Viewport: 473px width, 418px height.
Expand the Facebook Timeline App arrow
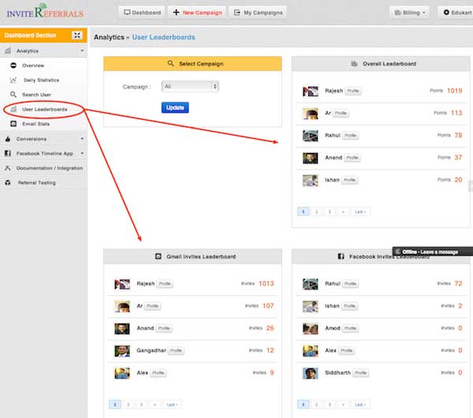pos(82,153)
